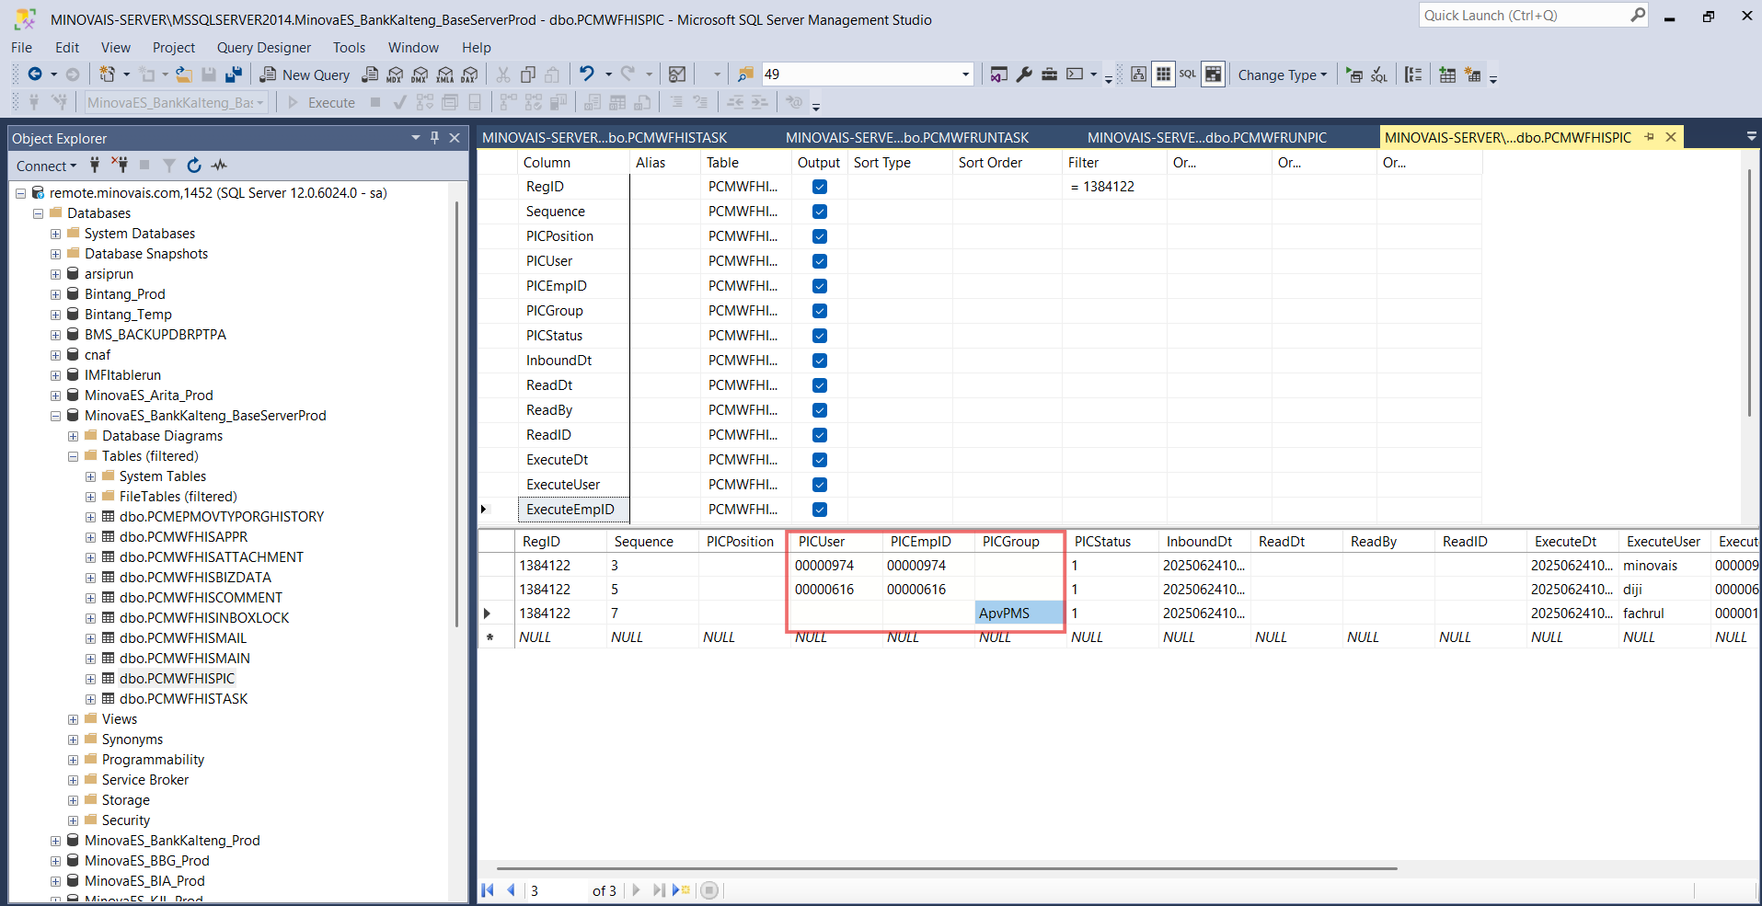Click the Object Explorer vertical scrollbar

[x=457, y=414]
